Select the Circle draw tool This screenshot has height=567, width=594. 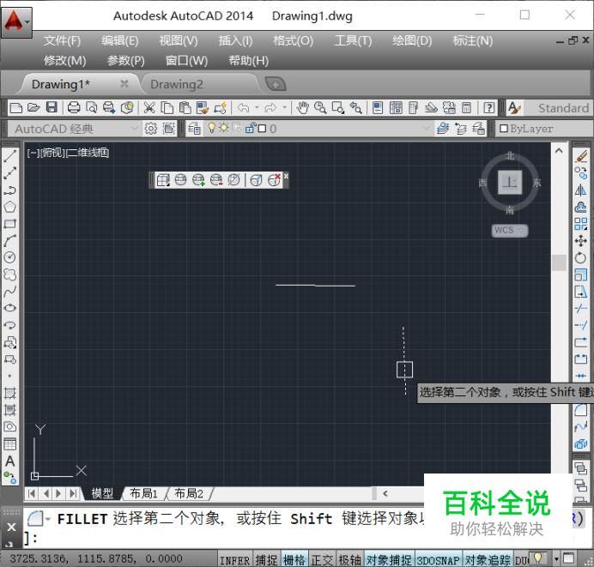pyautogui.click(x=9, y=257)
